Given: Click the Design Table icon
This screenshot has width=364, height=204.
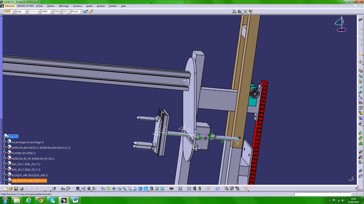Looking at the screenshot, I should click(x=78, y=189).
